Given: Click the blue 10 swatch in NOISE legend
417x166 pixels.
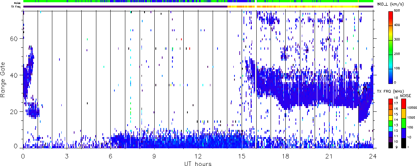Looking at the screenshot, I should click(403, 133).
